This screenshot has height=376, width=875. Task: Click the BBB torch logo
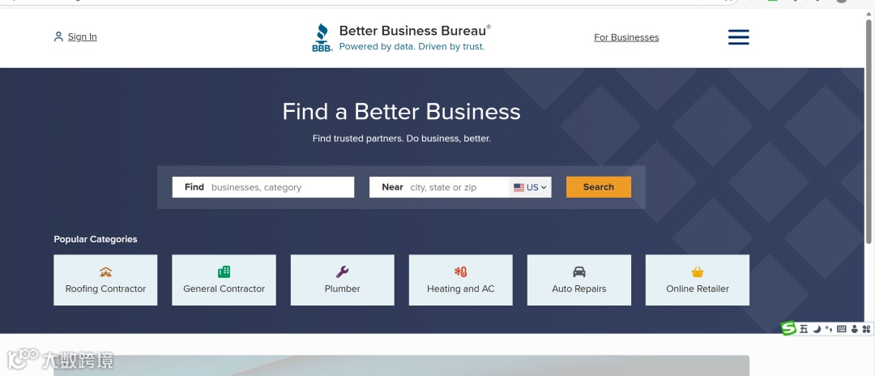coord(322,37)
